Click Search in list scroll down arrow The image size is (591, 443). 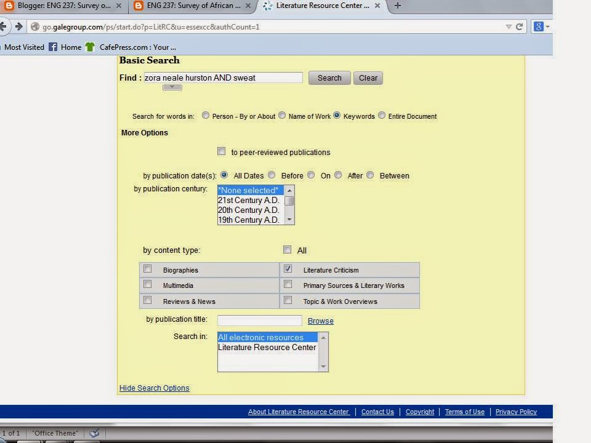click(323, 367)
